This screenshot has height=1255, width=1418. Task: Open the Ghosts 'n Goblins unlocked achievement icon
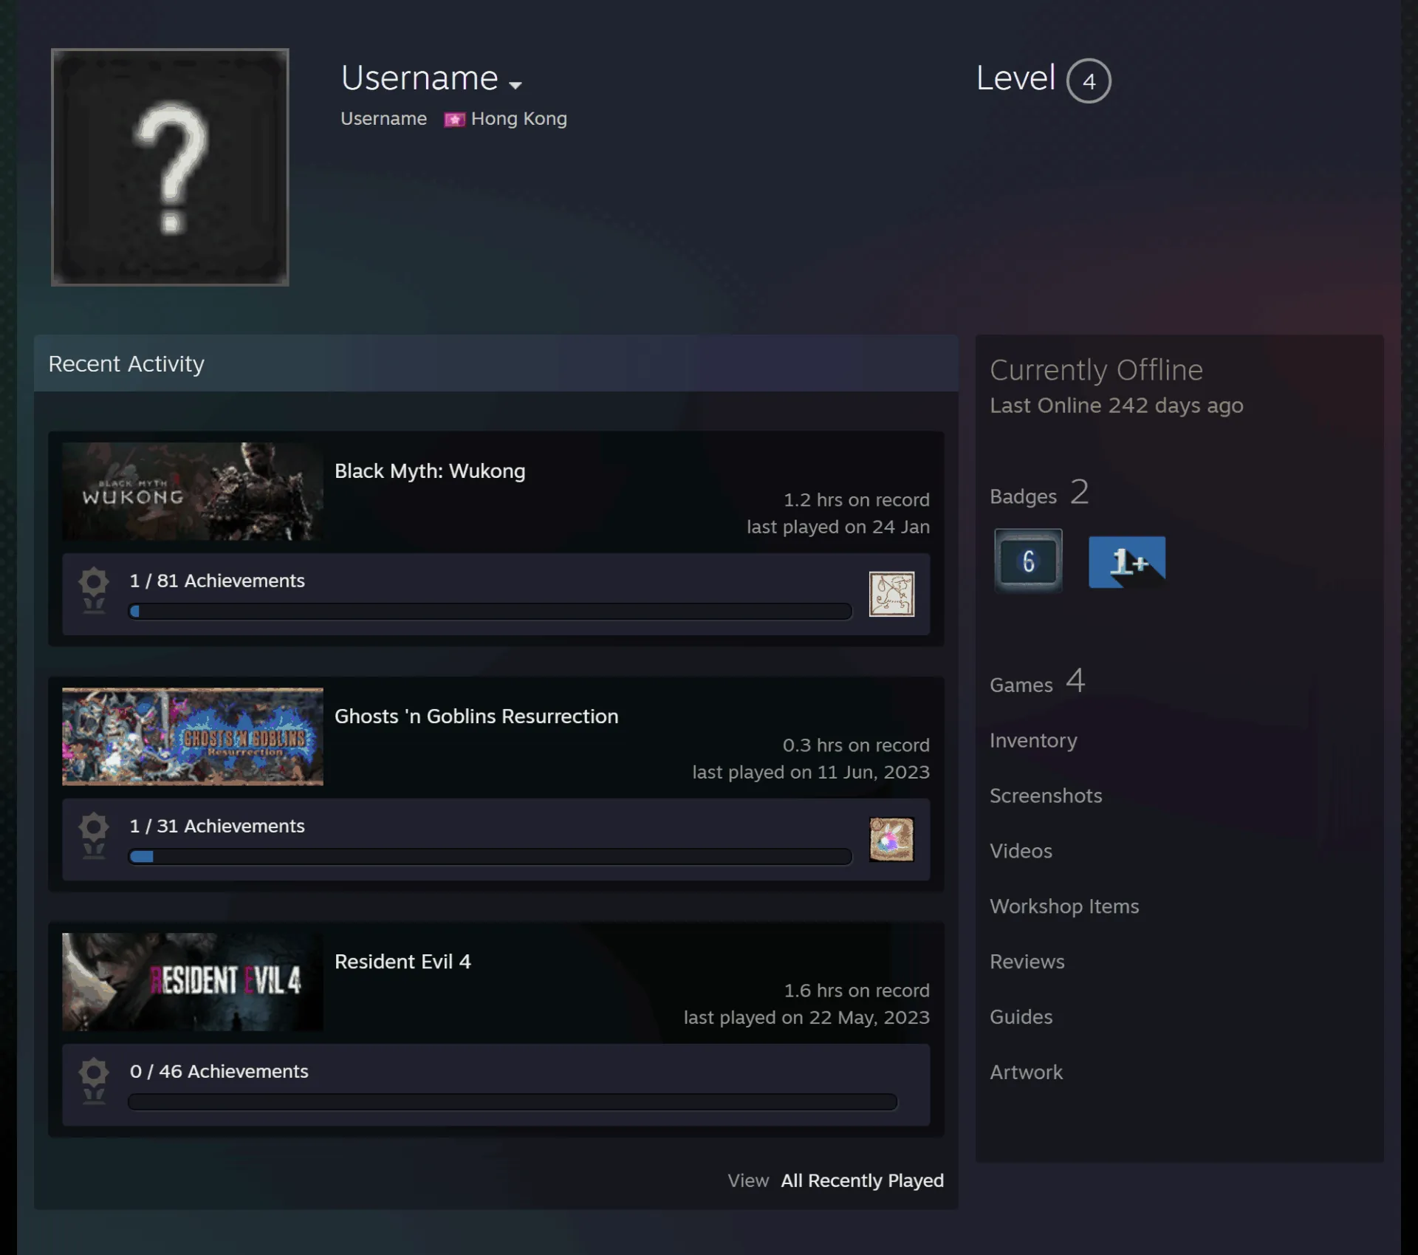point(891,839)
